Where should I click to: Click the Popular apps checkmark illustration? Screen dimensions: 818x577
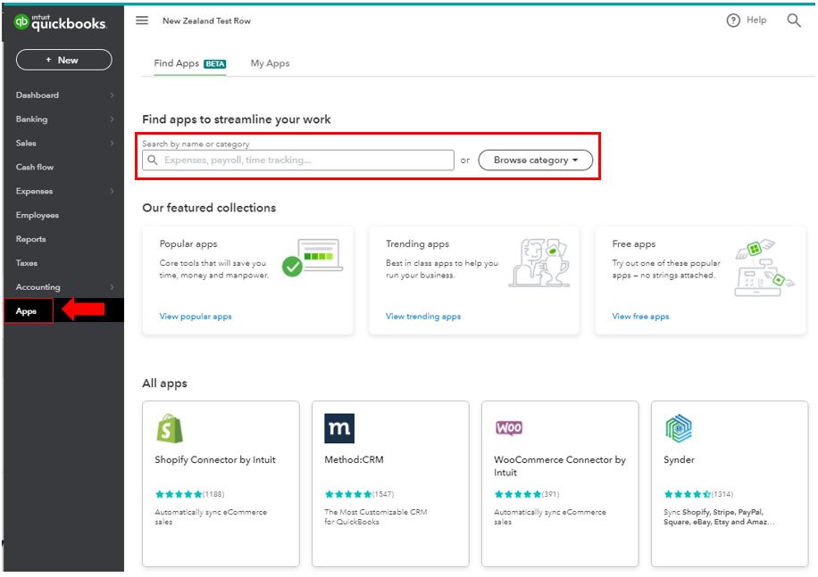pyautogui.click(x=312, y=258)
